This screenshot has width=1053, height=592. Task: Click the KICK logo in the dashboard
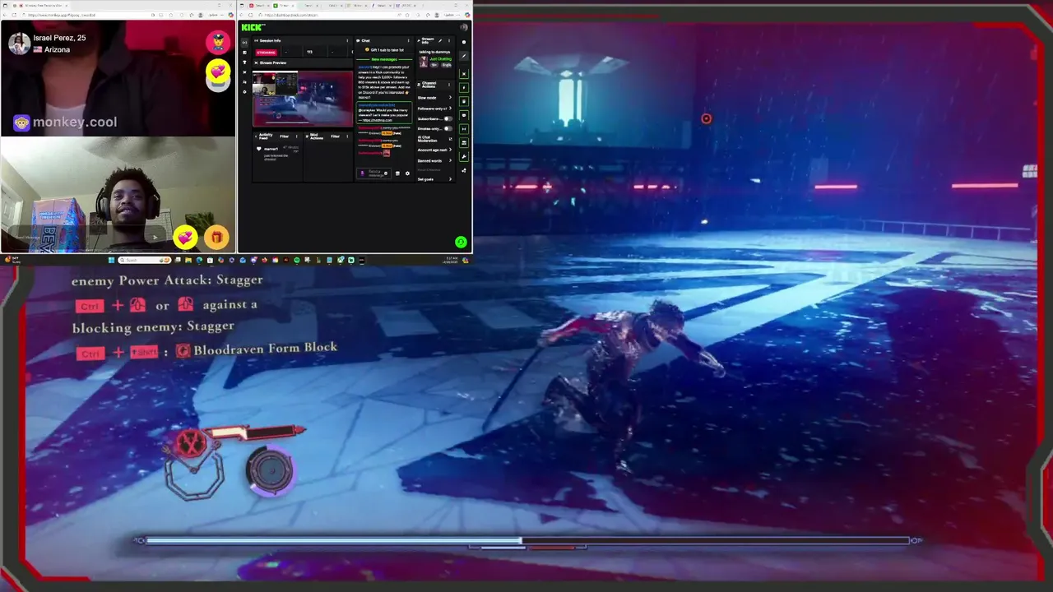pyautogui.click(x=253, y=27)
